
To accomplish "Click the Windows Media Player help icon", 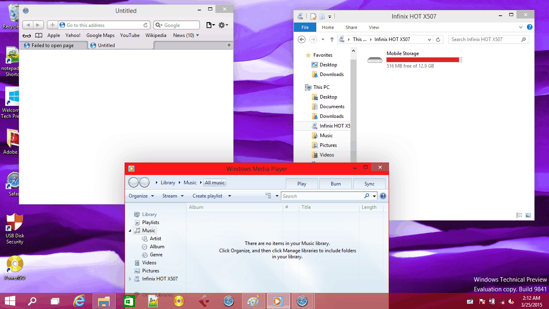I will (383, 196).
